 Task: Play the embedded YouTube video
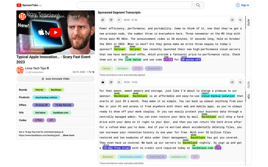point(56,33)
